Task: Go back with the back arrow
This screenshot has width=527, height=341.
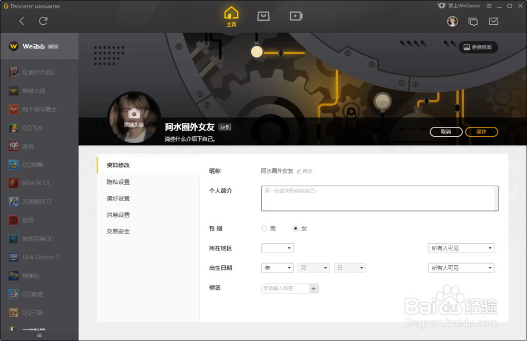Action: tap(22, 21)
